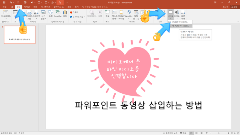Viewport: 240px width, 135px height.
Task: Select slide 1 thumbnail in the panel
Action: coord(20,35)
